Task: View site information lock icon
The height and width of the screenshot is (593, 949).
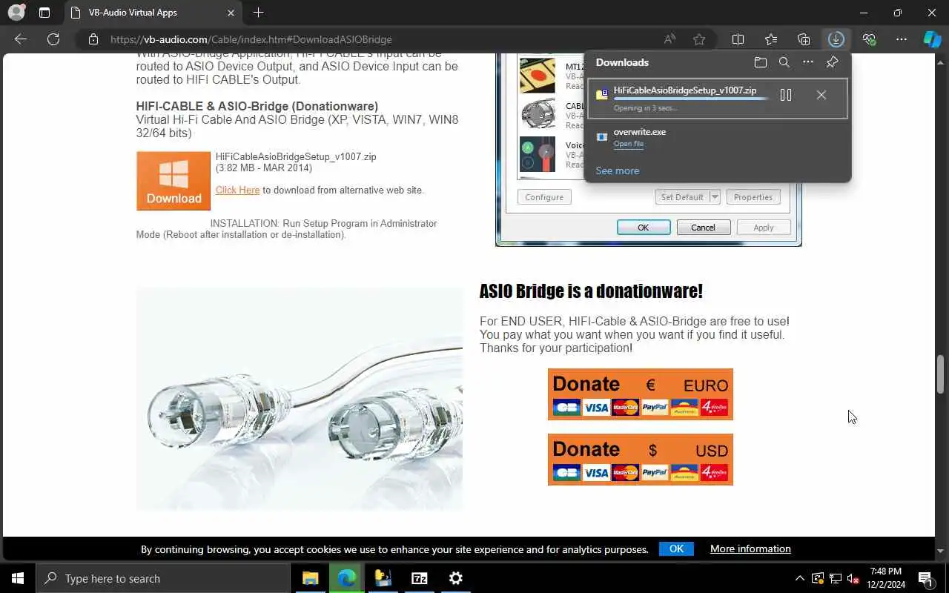Action: (93, 39)
